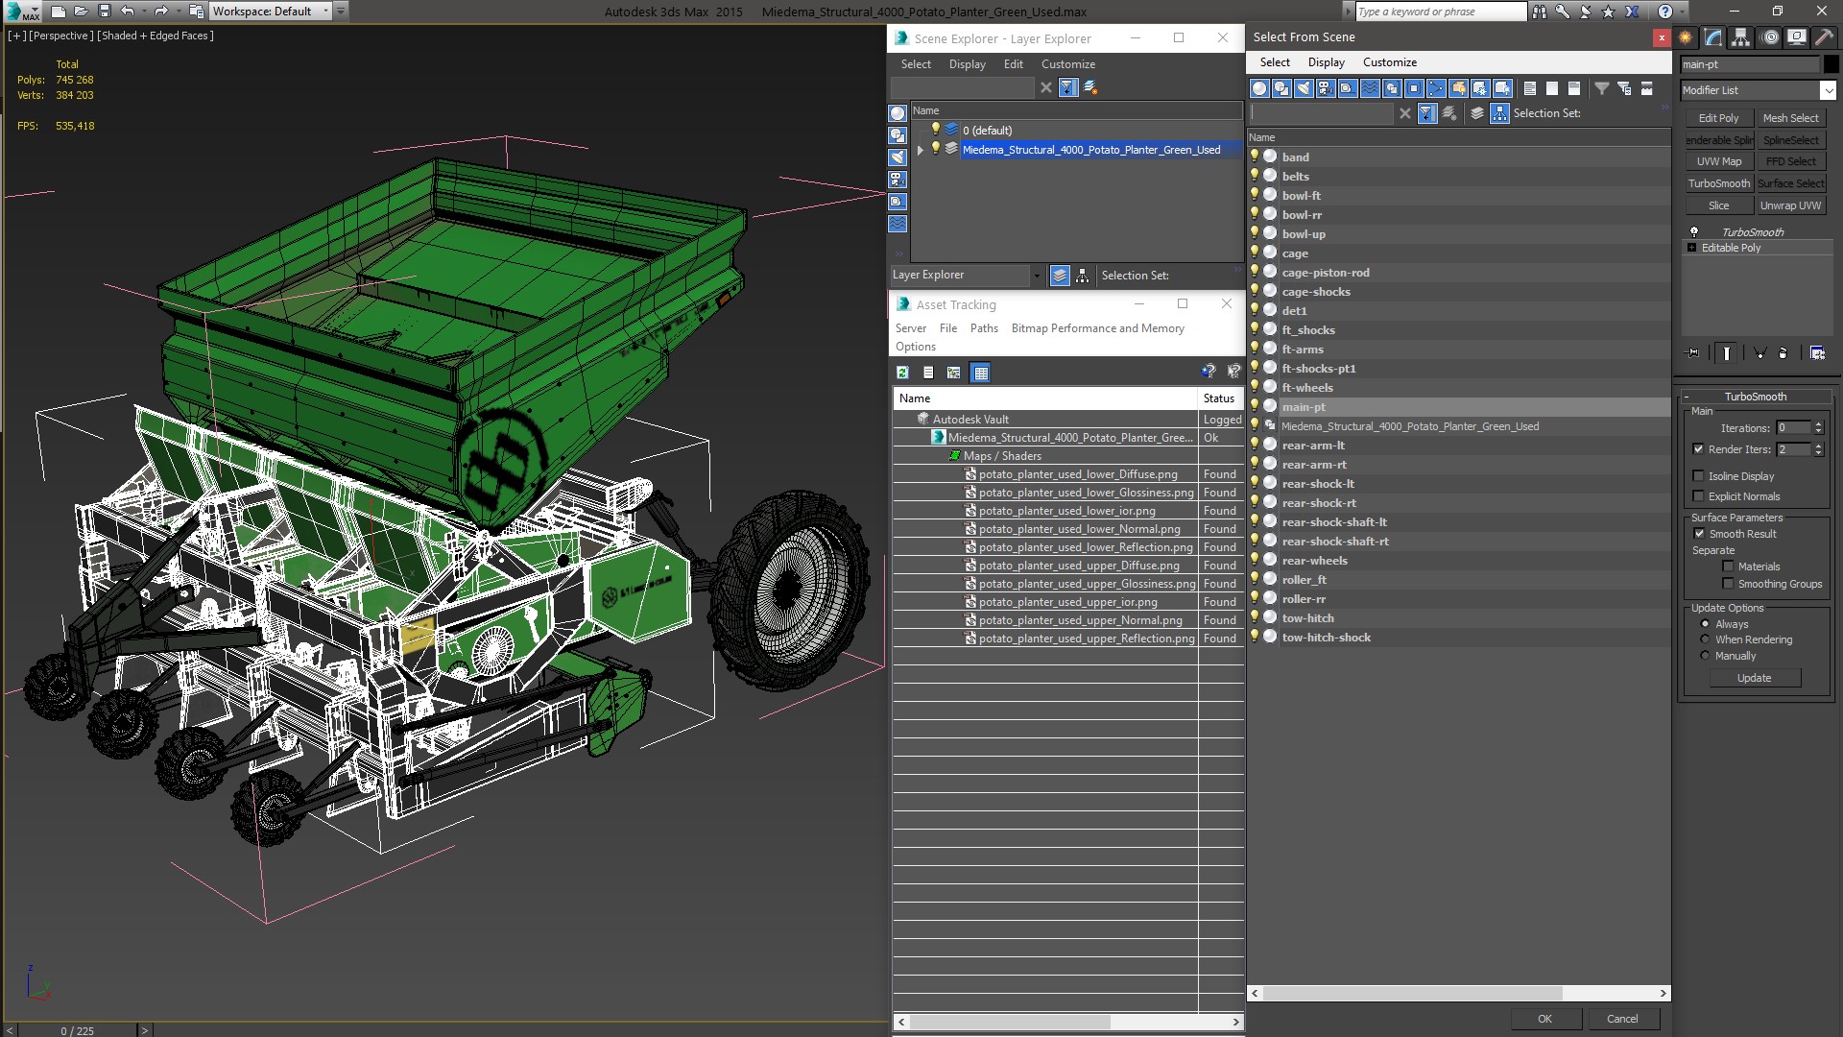Viewport: 1843px width, 1037px height.
Task: Select the When Rendering update option
Action: coord(1706,639)
